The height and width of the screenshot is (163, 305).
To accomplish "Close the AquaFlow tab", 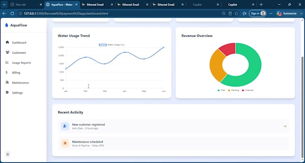I will click(76, 4).
